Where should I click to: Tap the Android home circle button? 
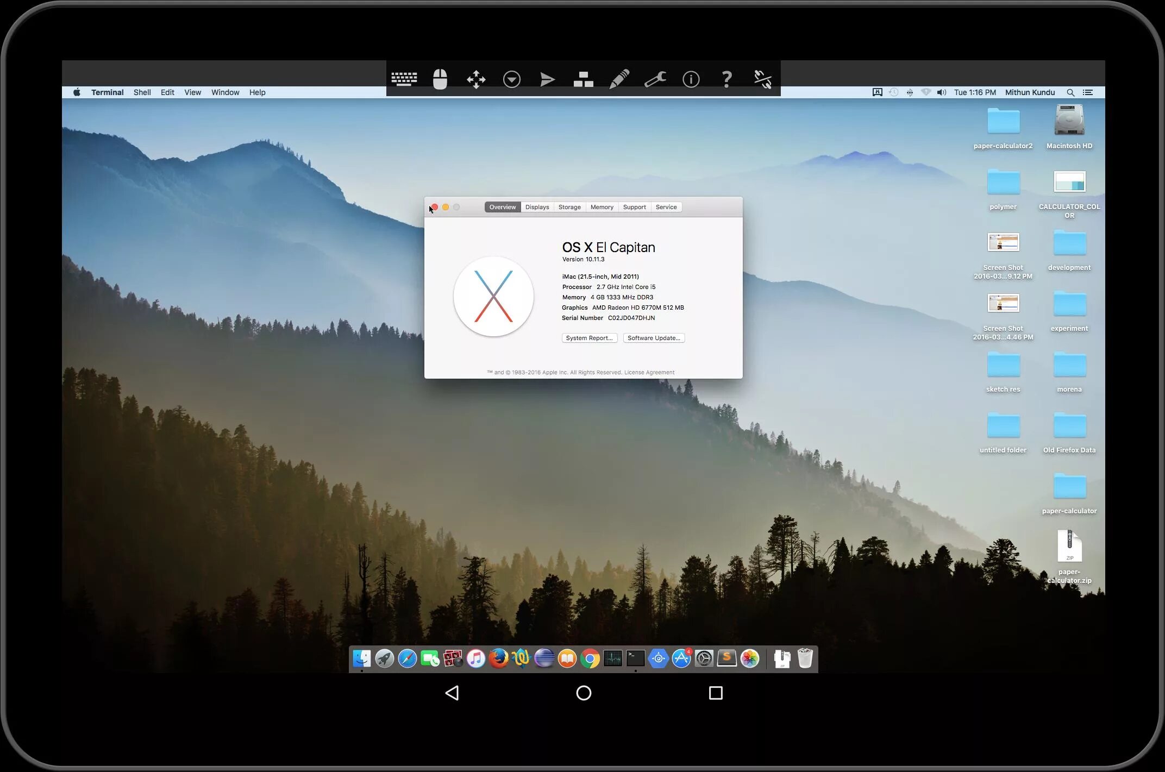click(584, 693)
